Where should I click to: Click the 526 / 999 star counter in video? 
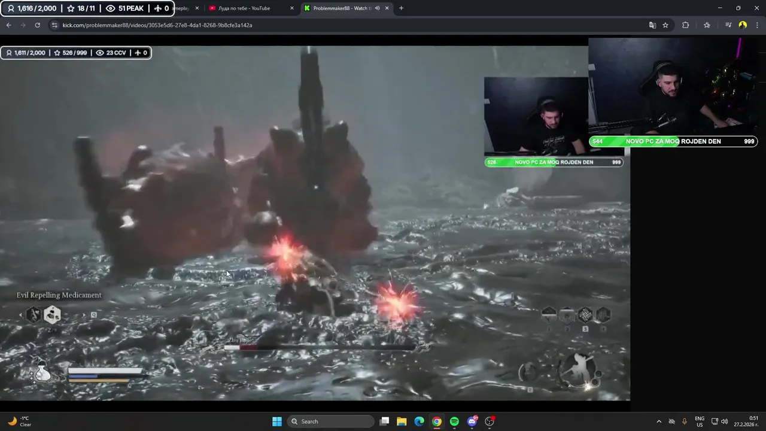click(71, 53)
